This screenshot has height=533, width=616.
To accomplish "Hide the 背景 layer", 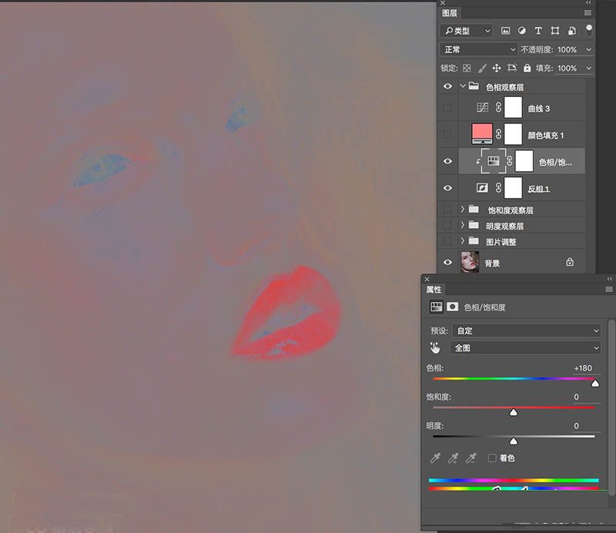I will [x=447, y=263].
